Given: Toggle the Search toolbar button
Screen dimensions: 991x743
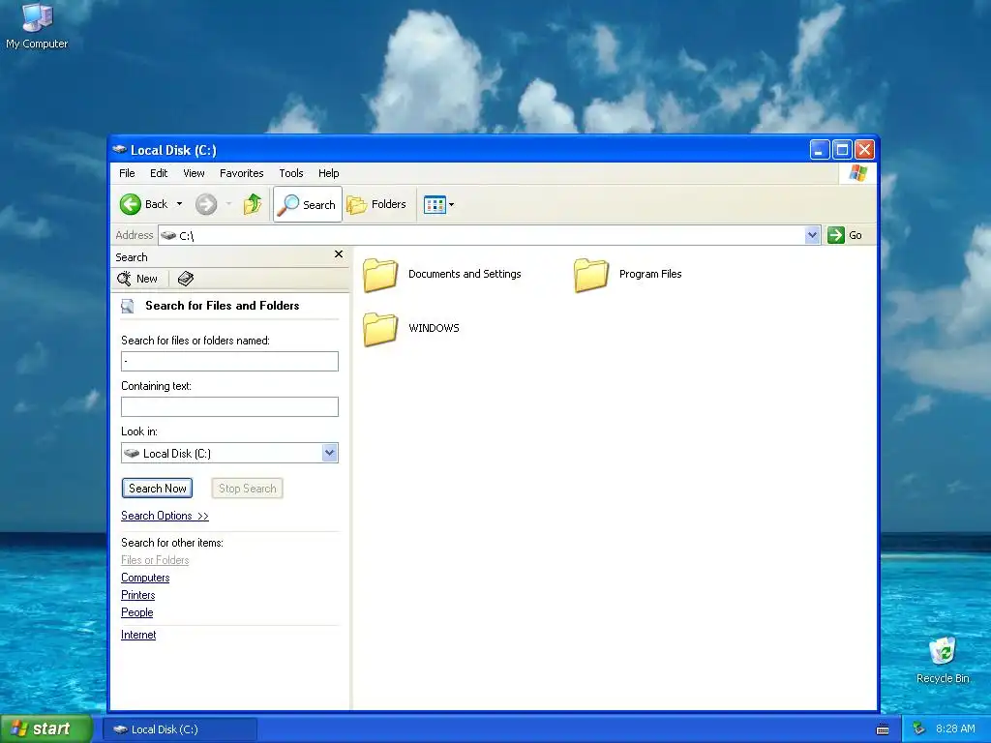Looking at the screenshot, I should coord(308,204).
